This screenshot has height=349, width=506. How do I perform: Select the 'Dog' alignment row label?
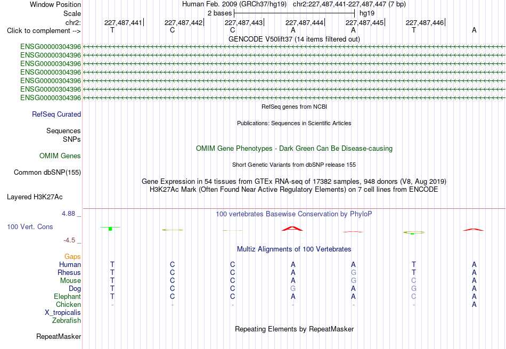(x=75, y=289)
